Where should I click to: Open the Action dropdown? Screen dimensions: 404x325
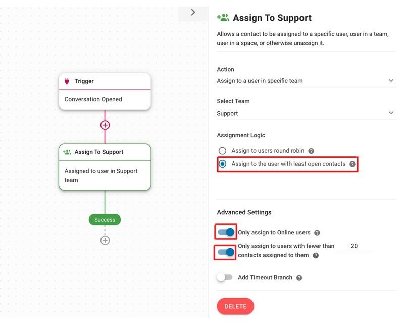[x=305, y=81]
